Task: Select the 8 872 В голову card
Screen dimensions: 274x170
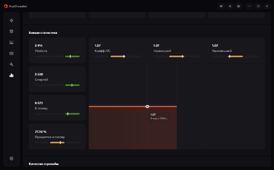Action: pyautogui.click(x=57, y=108)
